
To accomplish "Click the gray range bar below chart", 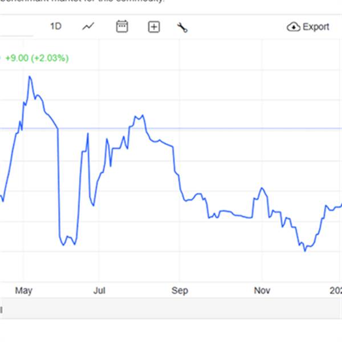I will click(171, 310).
